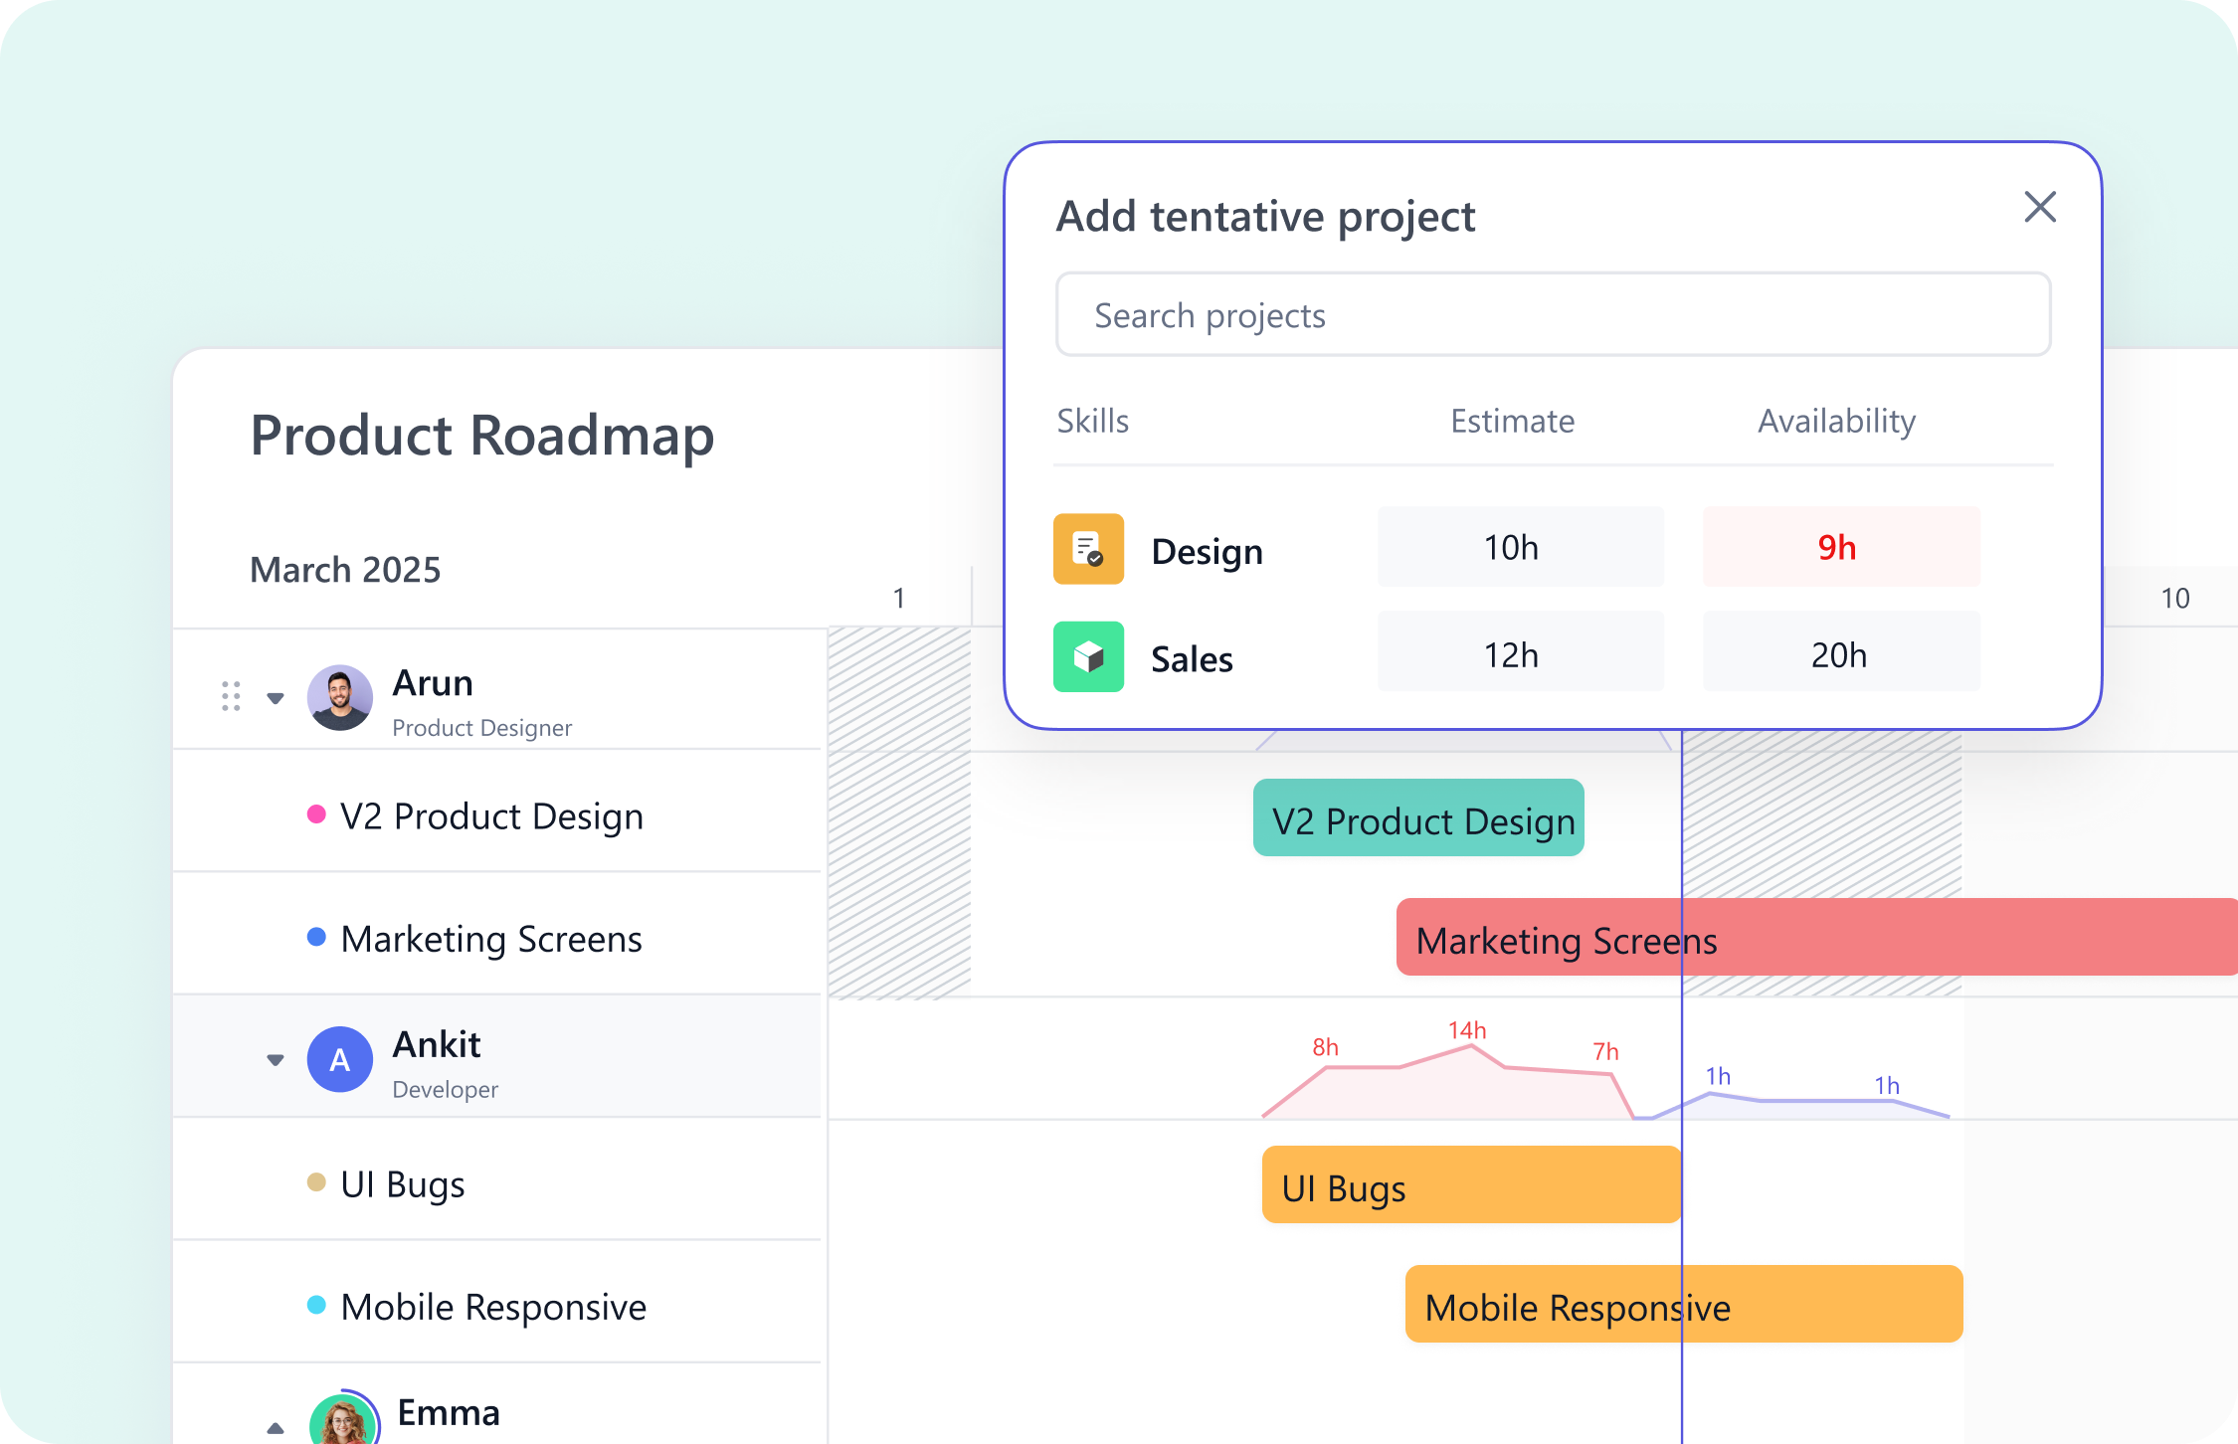Click Emma's profile photo avatar
This screenshot has width=2238, height=1444.
point(342,1420)
